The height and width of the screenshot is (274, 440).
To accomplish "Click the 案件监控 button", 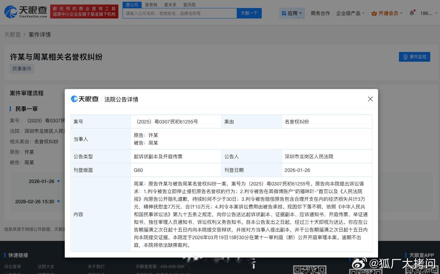I will 414,57.
